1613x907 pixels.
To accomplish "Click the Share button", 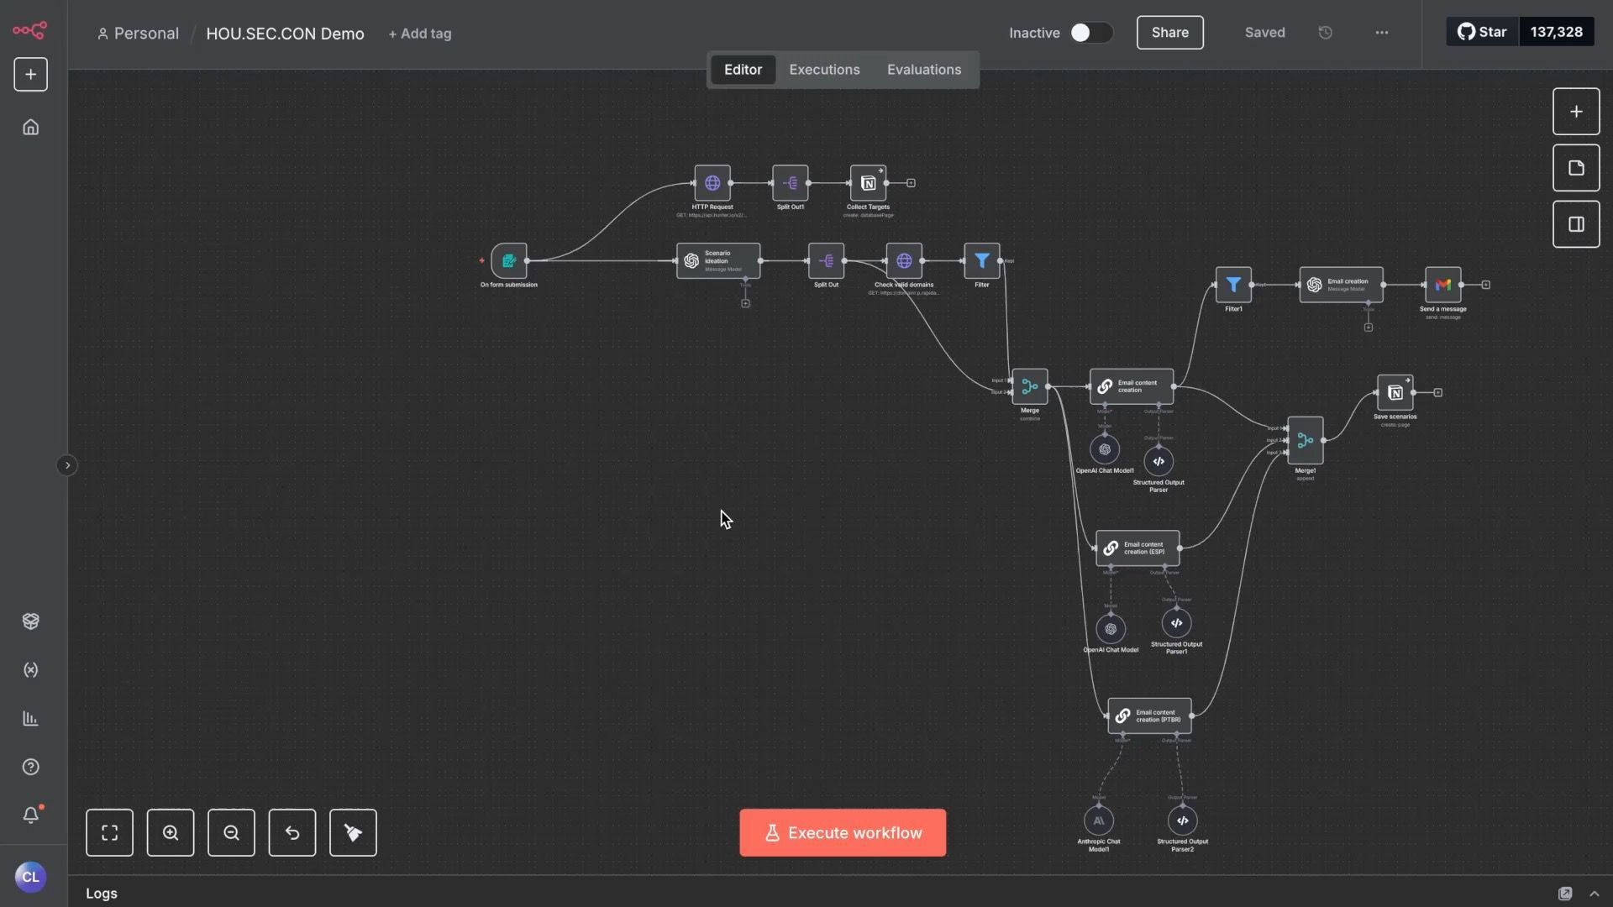I will pos(1169,33).
